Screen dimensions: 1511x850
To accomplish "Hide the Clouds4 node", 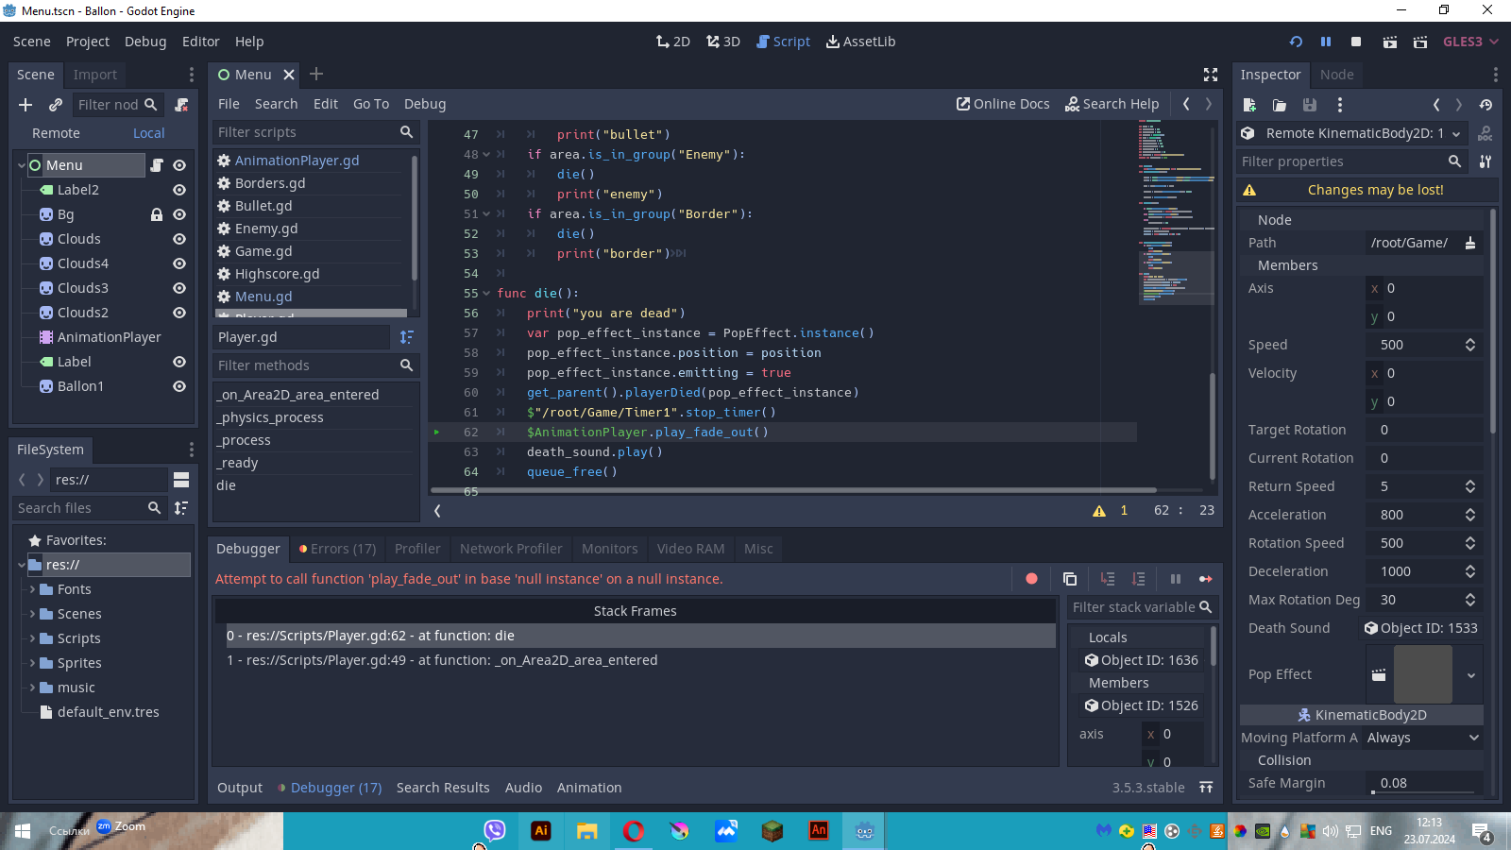I will [x=179, y=263].
